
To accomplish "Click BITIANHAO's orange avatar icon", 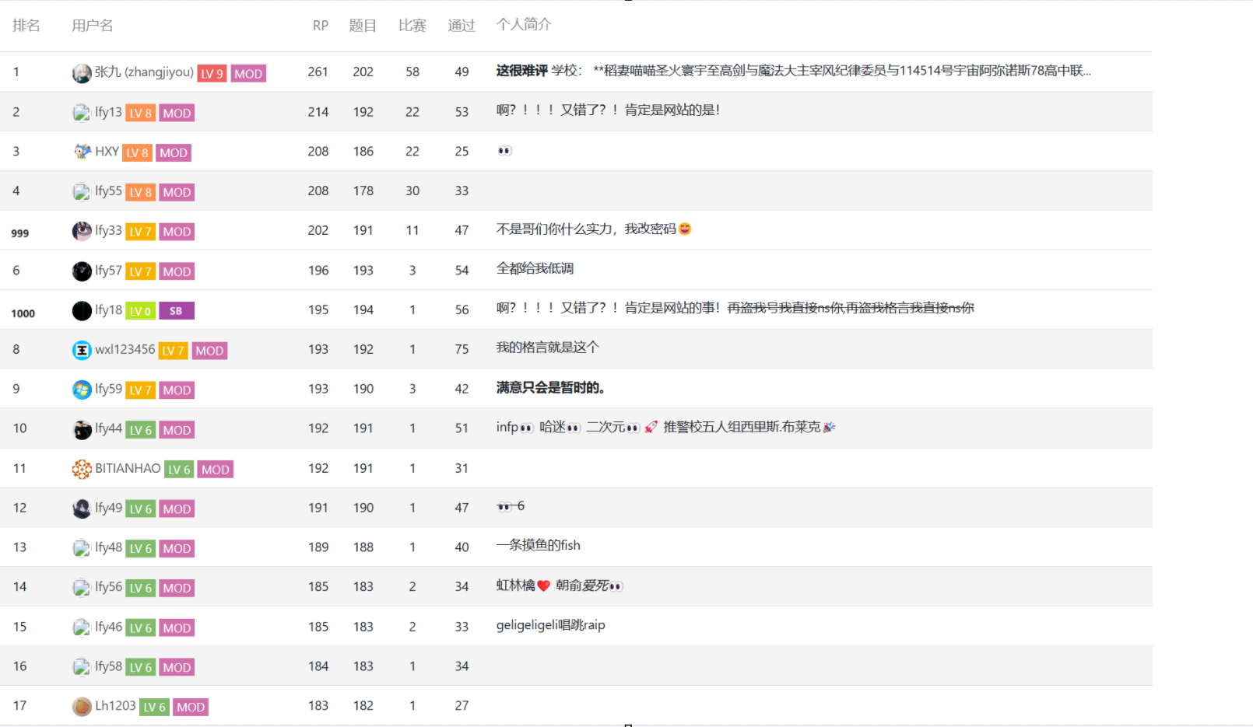I will (82, 469).
